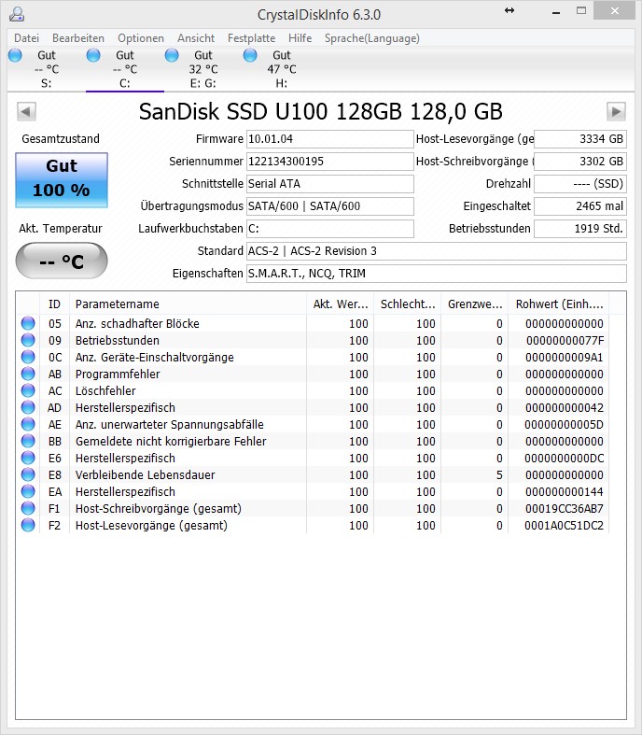The height and width of the screenshot is (735, 642).
Task: Click the Standard field ACS-2 Revision 3
Action: click(x=437, y=251)
